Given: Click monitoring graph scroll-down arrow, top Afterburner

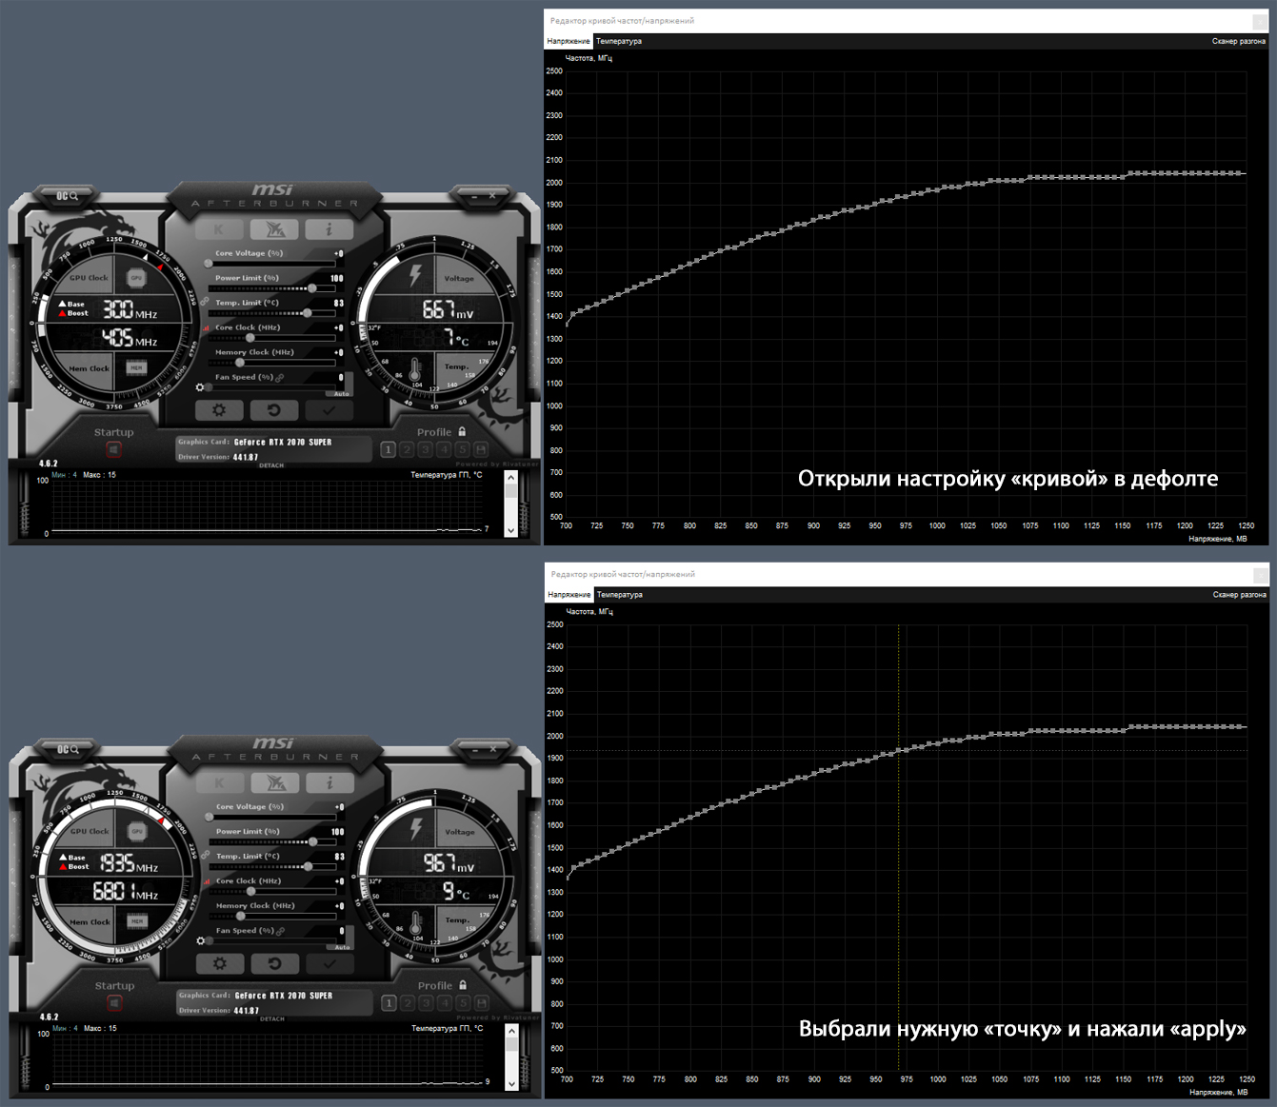Looking at the screenshot, I should coord(511,530).
